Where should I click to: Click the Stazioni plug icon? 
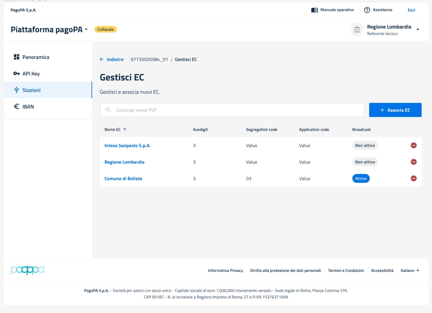click(17, 90)
